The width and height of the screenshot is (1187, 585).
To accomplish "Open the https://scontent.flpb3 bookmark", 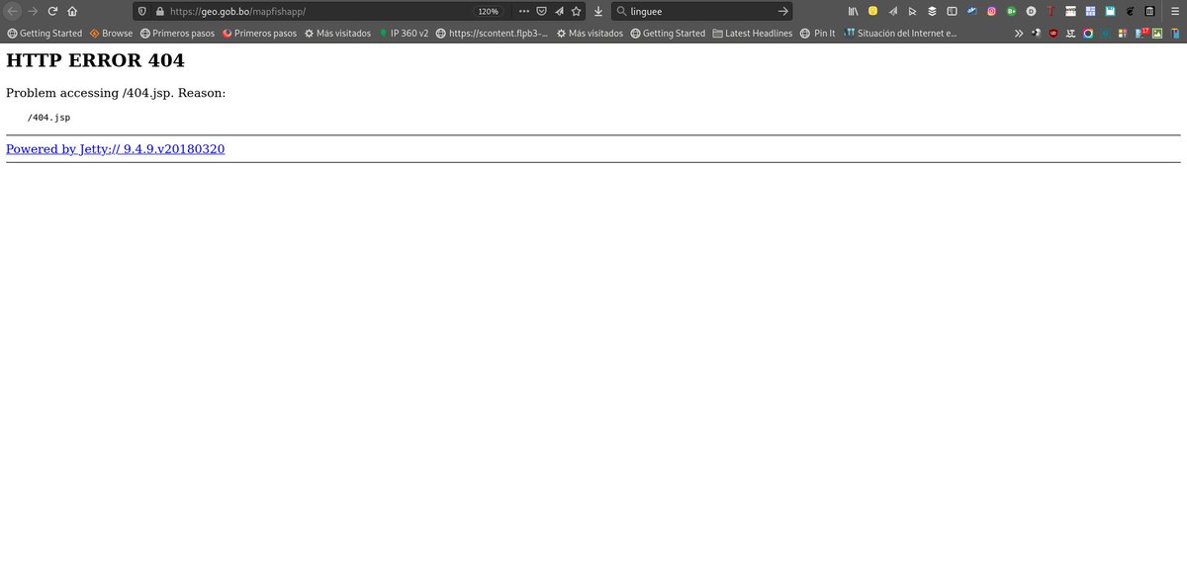I will (x=492, y=33).
